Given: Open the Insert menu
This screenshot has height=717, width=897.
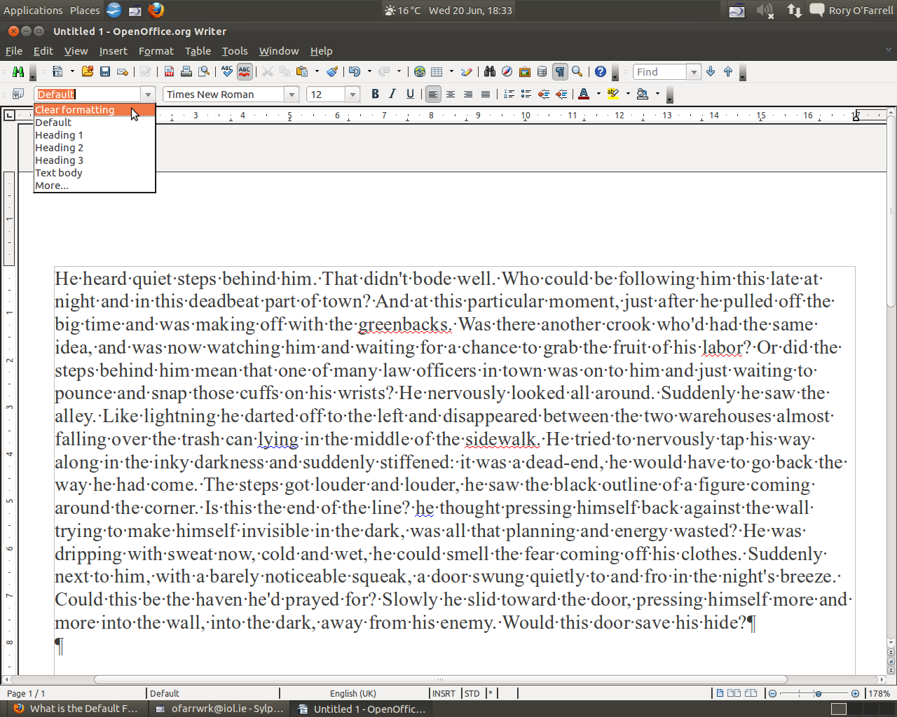Looking at the screenshot, I should pos(114,50).
